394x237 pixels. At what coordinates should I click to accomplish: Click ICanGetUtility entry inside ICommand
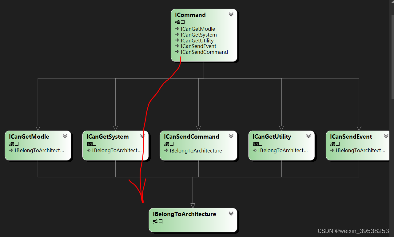click(x=197, y=41)
